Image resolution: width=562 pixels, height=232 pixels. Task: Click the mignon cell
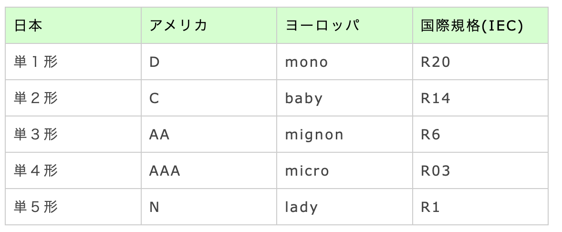point(314,135)
